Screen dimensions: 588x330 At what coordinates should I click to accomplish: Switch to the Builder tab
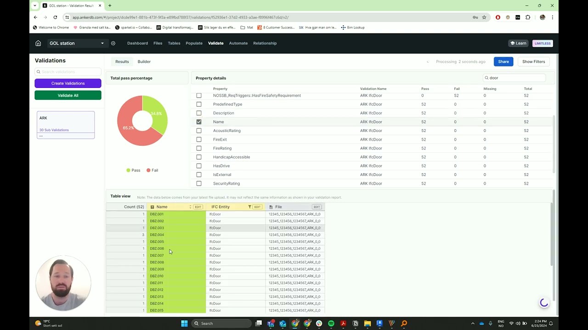point(144,61)
